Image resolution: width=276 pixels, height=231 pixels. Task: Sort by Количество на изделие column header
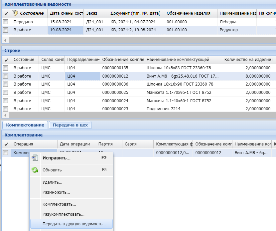click(x=247, y=60)
